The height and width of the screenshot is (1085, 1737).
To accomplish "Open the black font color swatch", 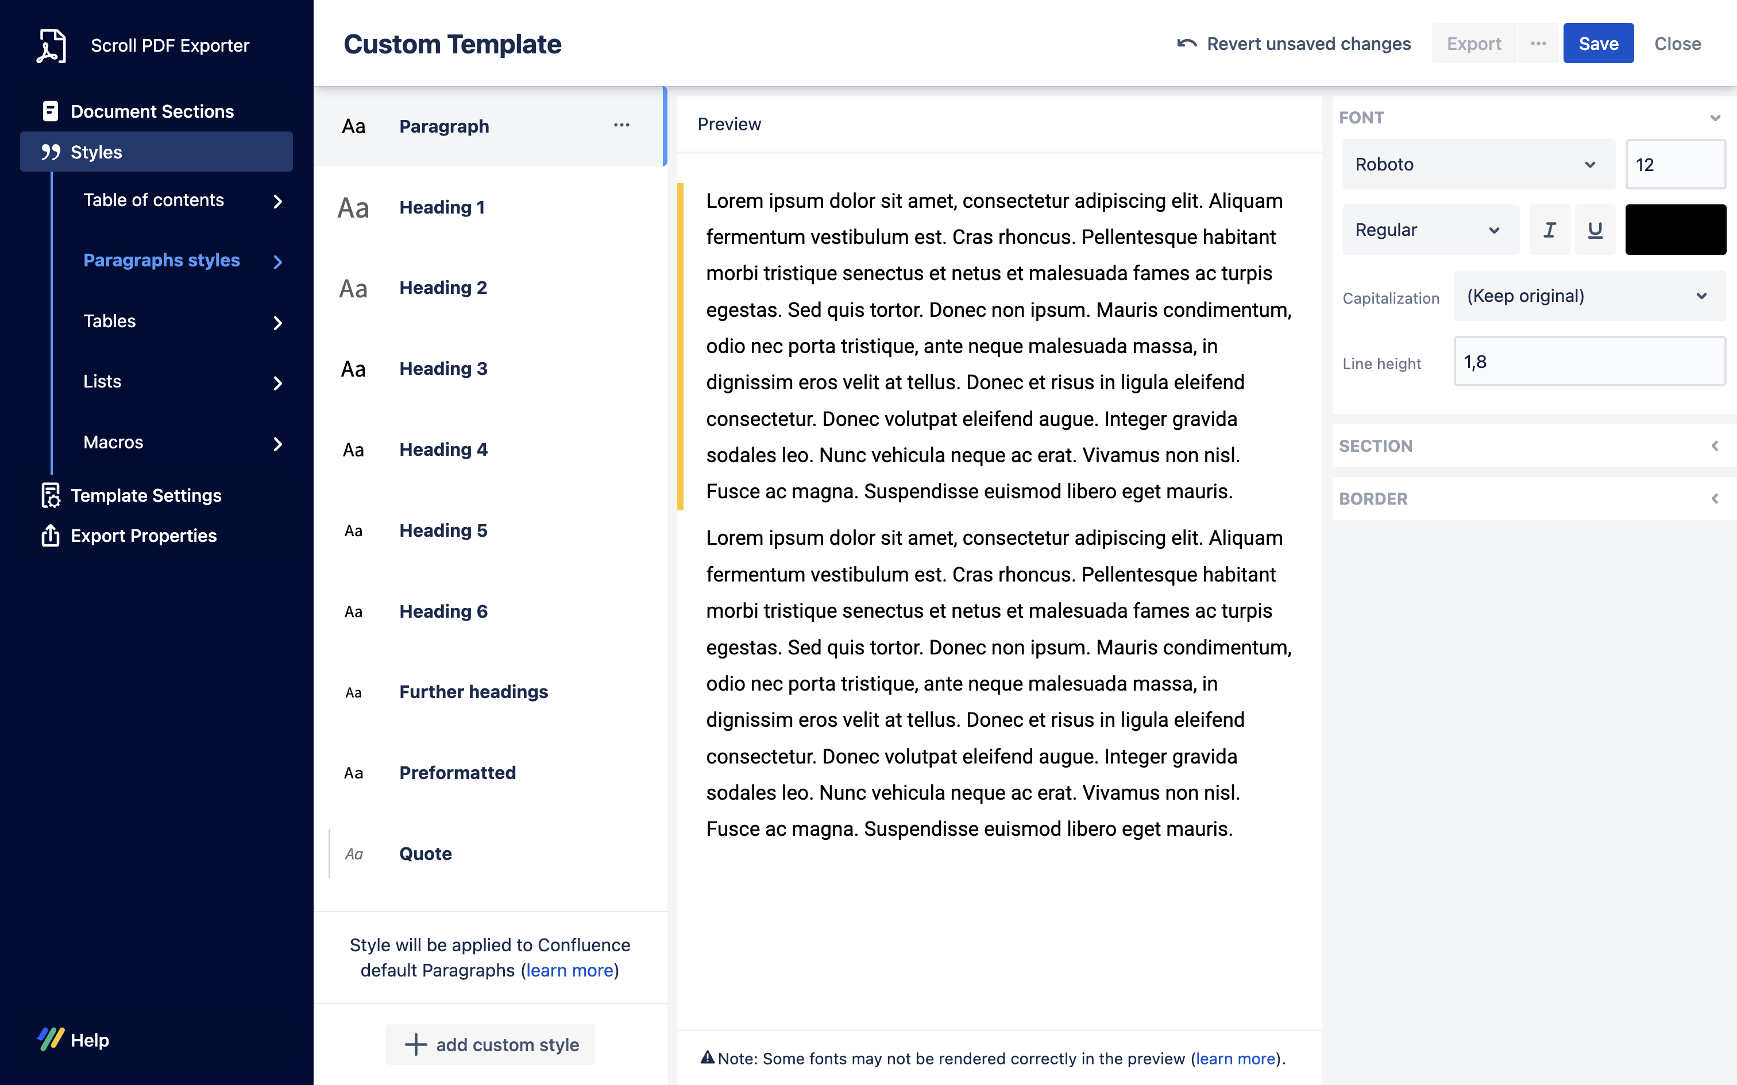I will click(1674, 230).
